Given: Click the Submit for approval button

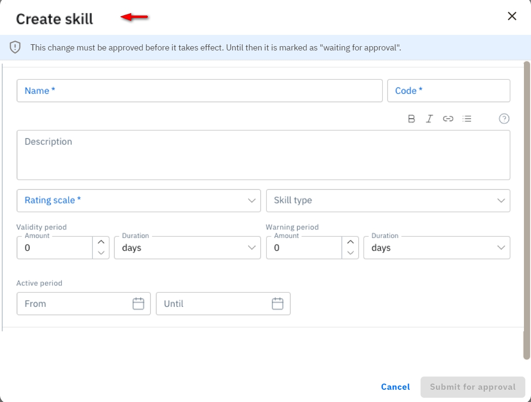Looking at the screenshot, I should (472, 387).
